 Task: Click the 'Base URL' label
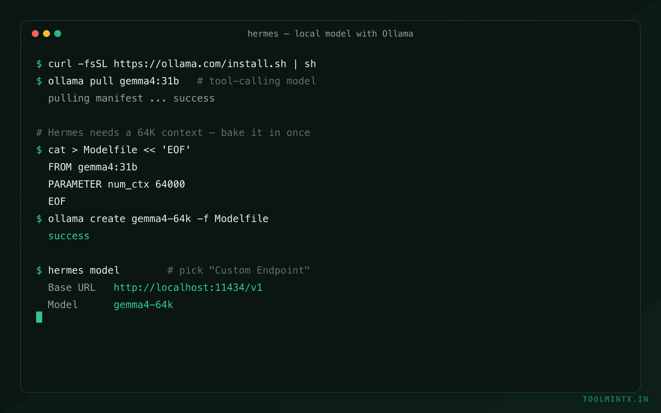click(72, 287)
